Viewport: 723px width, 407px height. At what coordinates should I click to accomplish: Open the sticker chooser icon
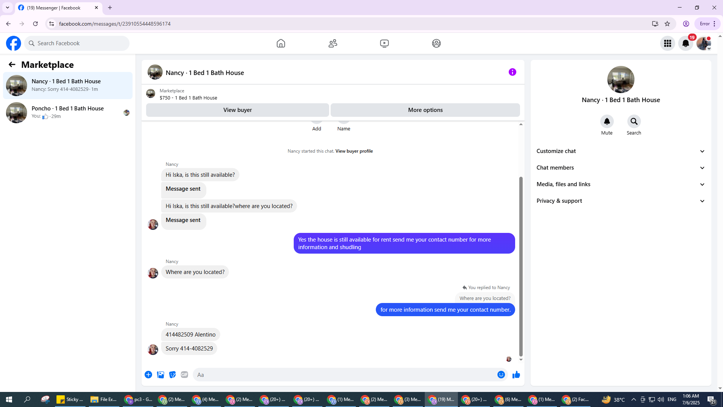point(172,375)
